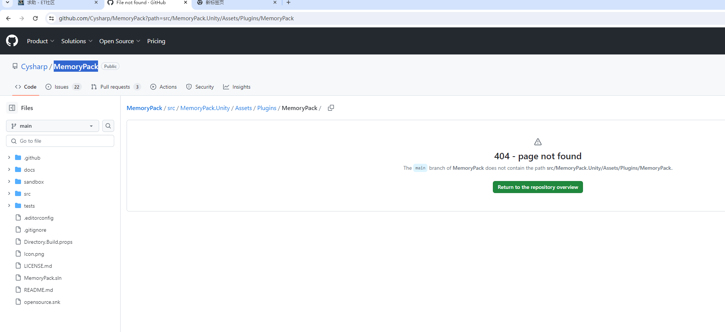
Task: Click the Plugins breadcrumb link
Action: pos(267,108)
